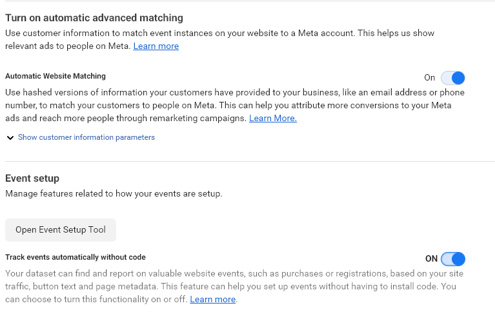Select the divider line above advanced matching heading
495x319 pixels.
[250, 1]
